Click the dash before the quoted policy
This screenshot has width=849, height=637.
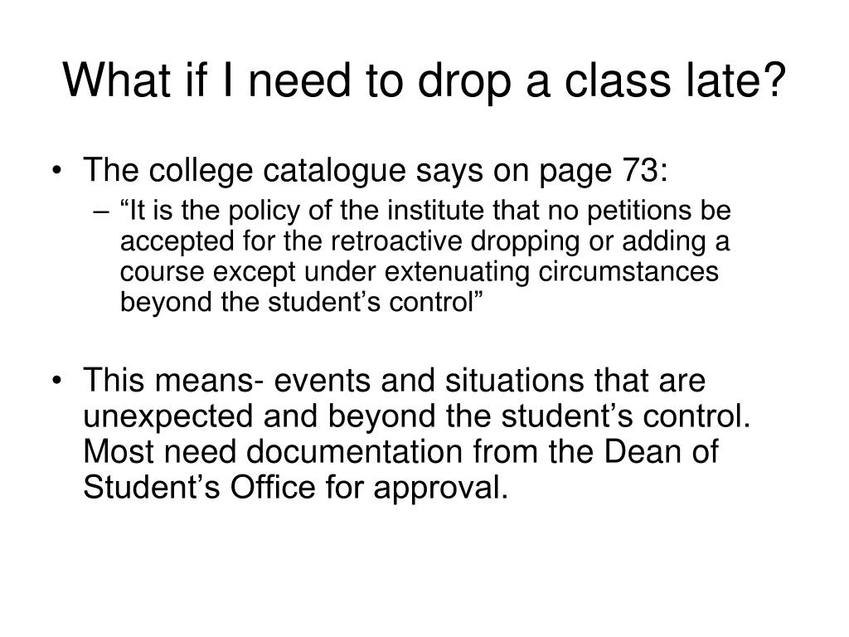100,212
